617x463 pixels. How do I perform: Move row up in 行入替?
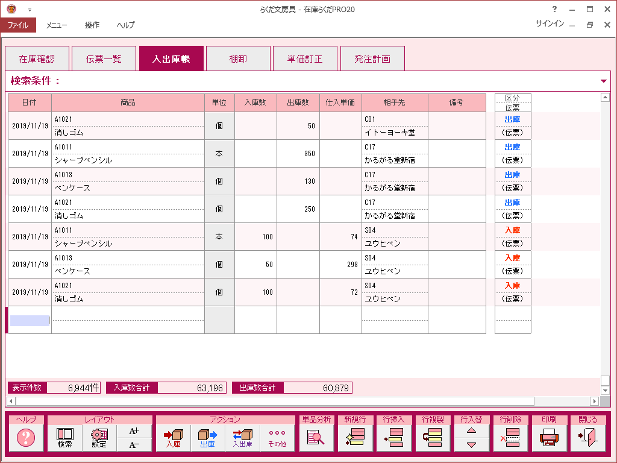[x=471, y=431]
